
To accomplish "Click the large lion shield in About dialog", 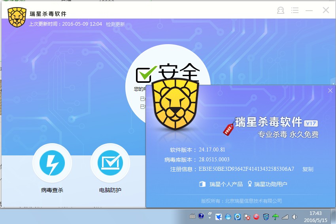I will pyautogui.click(x=175, y=104).
